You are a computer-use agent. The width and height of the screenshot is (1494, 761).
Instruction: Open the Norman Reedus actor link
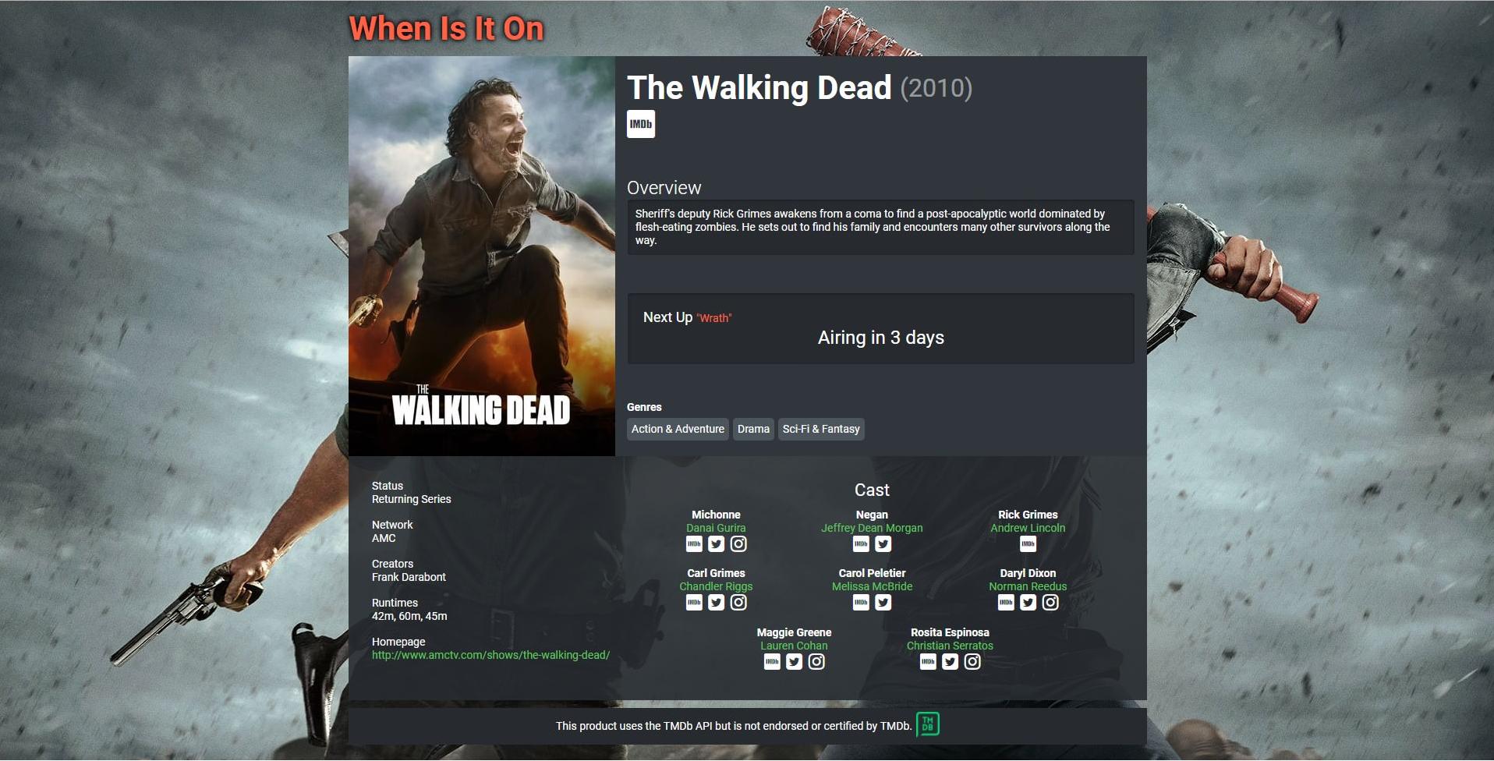pyautogui.click(x=1028, y=586)
